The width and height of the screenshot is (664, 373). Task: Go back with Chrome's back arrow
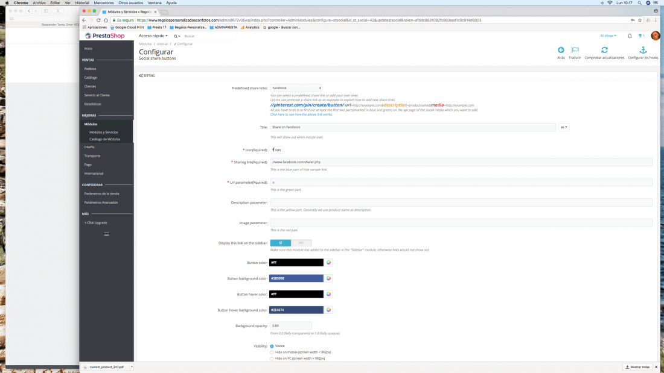tap(84, 20)
